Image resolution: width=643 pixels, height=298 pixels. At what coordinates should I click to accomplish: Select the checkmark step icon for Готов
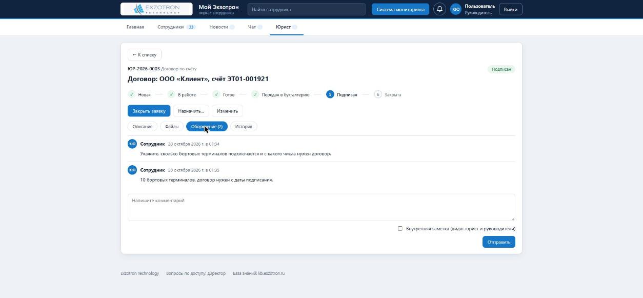coord(216,94)
